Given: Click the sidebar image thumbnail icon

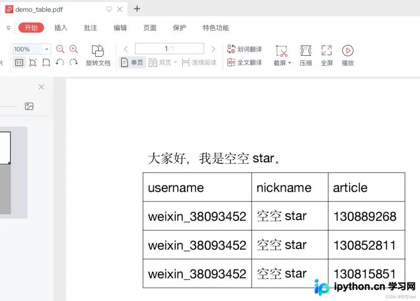Looking at the screenshot, I should pyautogui.click(x=29, y=106).
